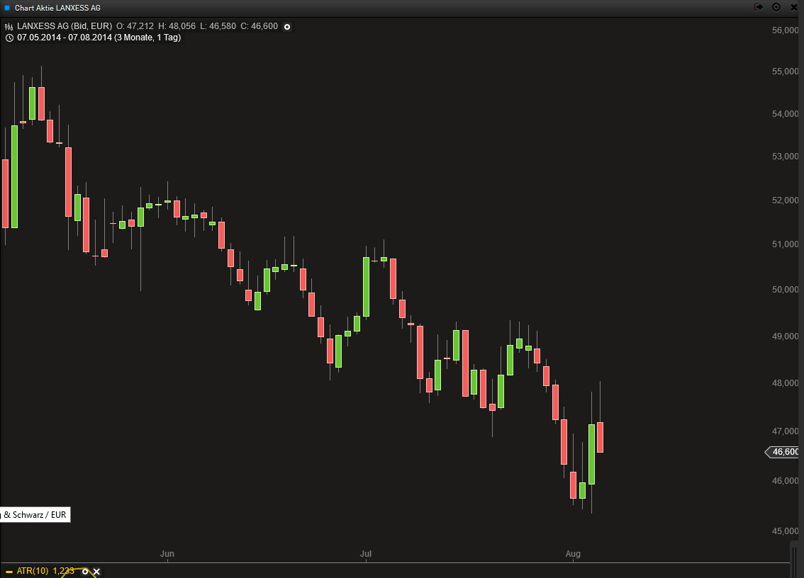
Task: Open chart settings via the circle icon after C: 46,600
Action: pos(287,27)
